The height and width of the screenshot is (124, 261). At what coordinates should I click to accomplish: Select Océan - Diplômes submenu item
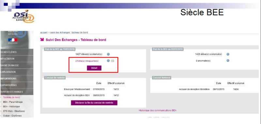(12, 116)
